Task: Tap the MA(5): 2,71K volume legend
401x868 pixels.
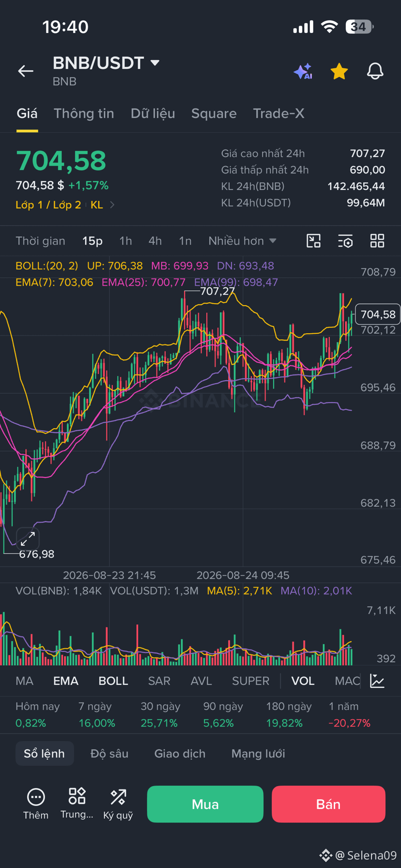Action: [239, 590]
